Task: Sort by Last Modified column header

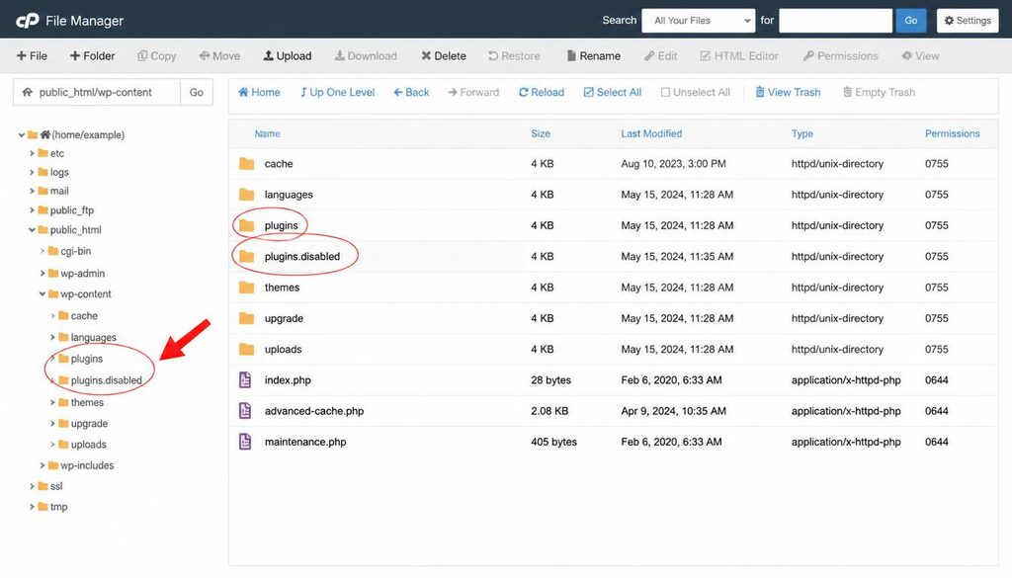Action: (651, 133)
